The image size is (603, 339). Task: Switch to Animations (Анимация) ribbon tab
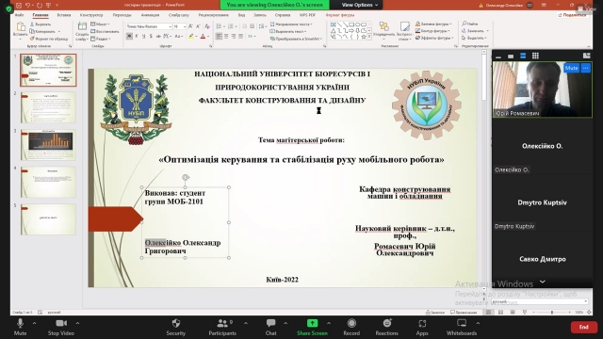click(150, 15)
